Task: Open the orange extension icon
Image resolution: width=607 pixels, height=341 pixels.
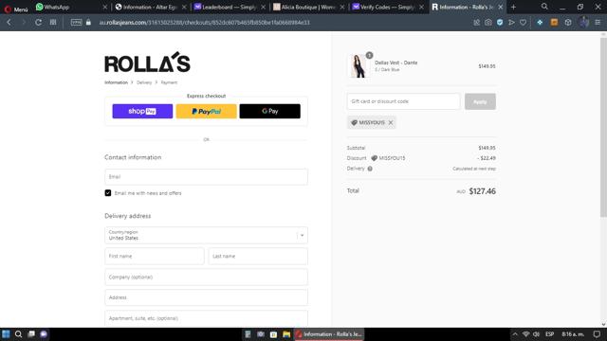Action: tap(554, 23)
